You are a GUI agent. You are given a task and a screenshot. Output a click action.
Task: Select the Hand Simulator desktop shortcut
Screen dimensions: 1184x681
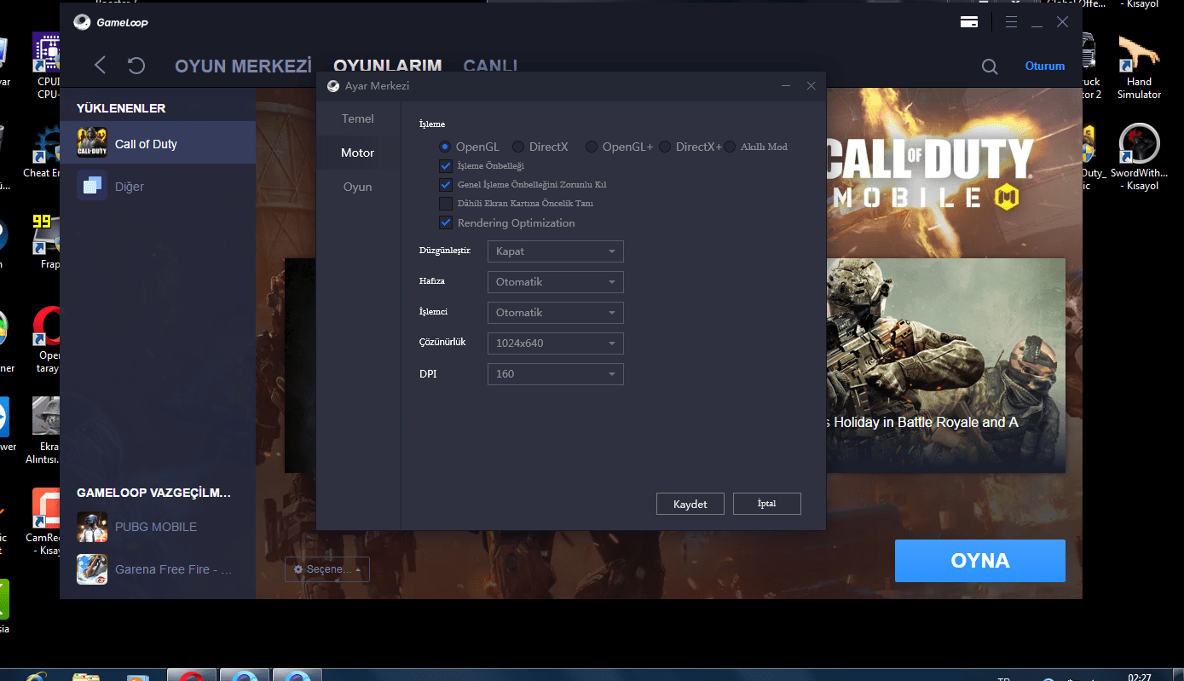click(x=1140, y=67)
